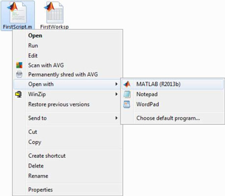Click the MATLAB logo icon in the submenu
This screenshot has height=196, width=225.
pos(127,84)
